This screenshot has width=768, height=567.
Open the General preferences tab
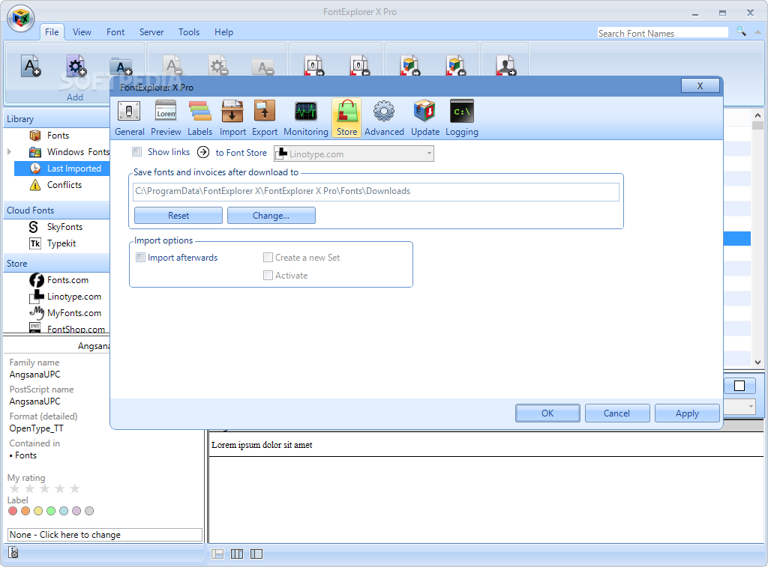pos(129,118)
